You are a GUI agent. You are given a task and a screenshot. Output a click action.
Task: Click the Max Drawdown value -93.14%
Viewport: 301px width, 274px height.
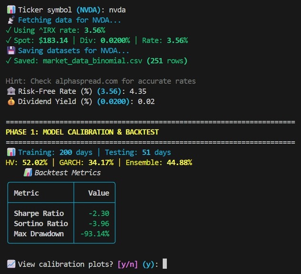pos(95,234)
